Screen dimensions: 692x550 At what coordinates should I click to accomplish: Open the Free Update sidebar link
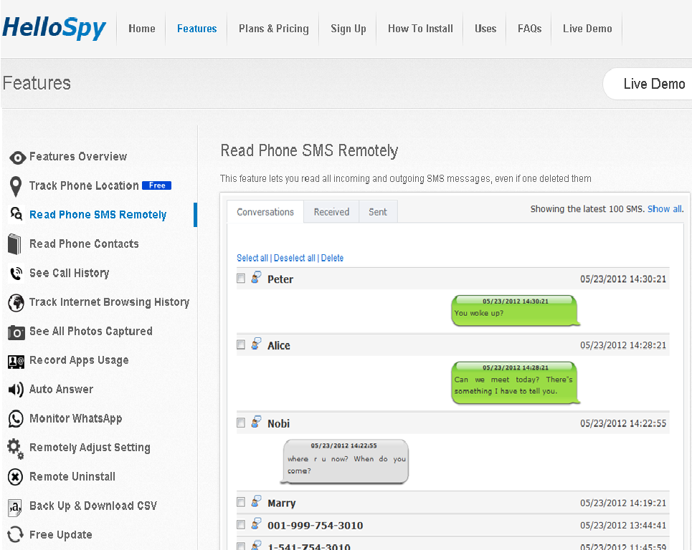61,534
